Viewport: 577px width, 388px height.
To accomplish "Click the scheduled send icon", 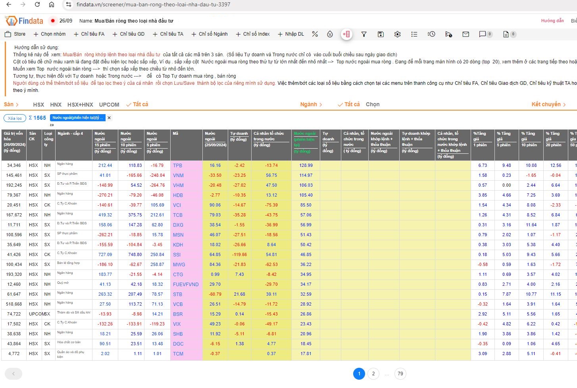I will point(448,34).
